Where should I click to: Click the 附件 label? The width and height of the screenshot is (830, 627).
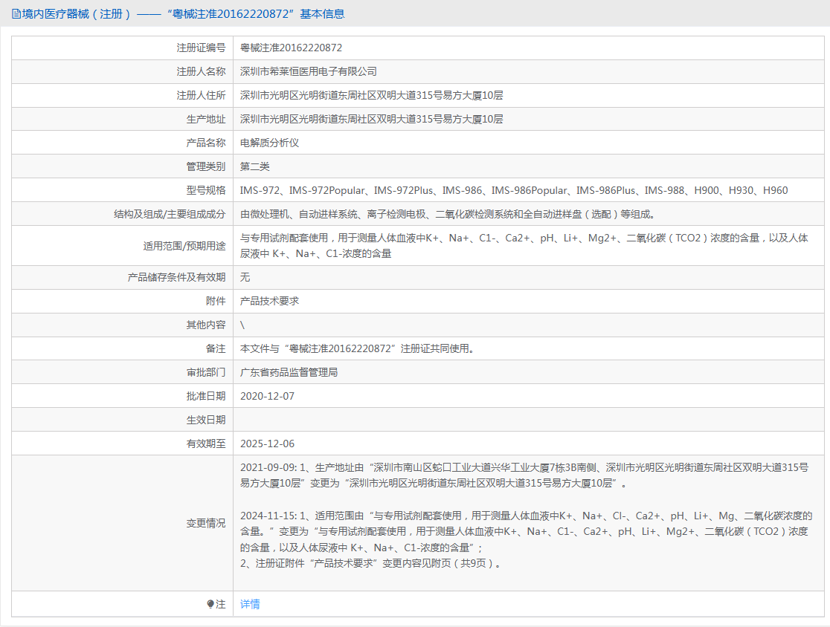point(216,301)
